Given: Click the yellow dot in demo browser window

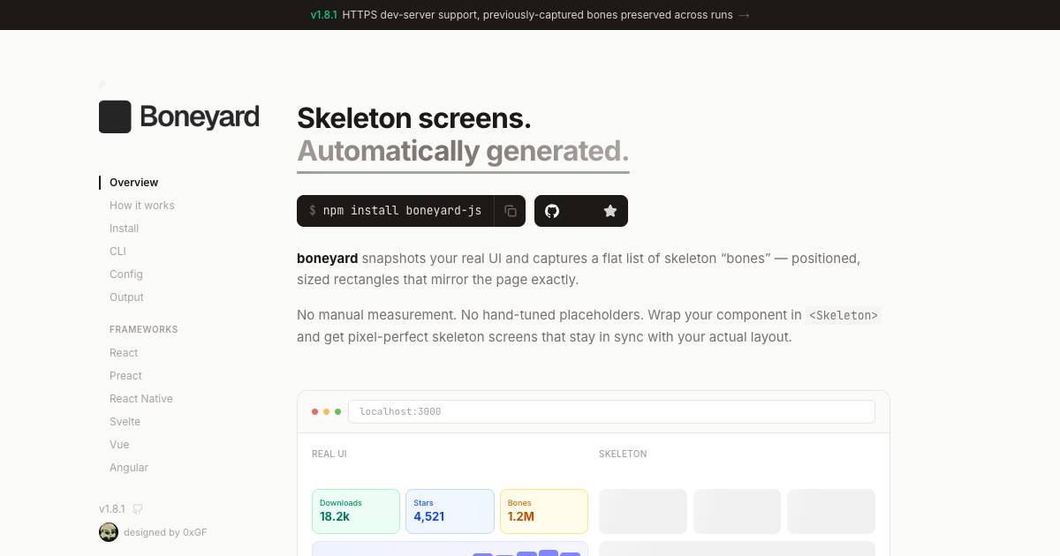Looking at the screenshot, I should (x=327, y=411).
